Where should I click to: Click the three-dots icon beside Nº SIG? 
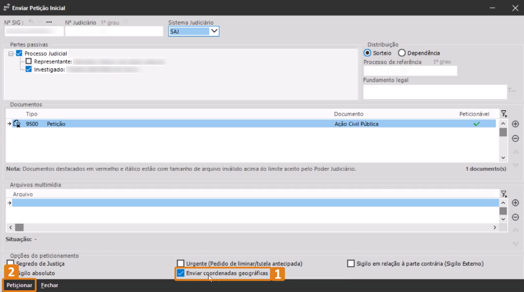(x=49, y=22)
